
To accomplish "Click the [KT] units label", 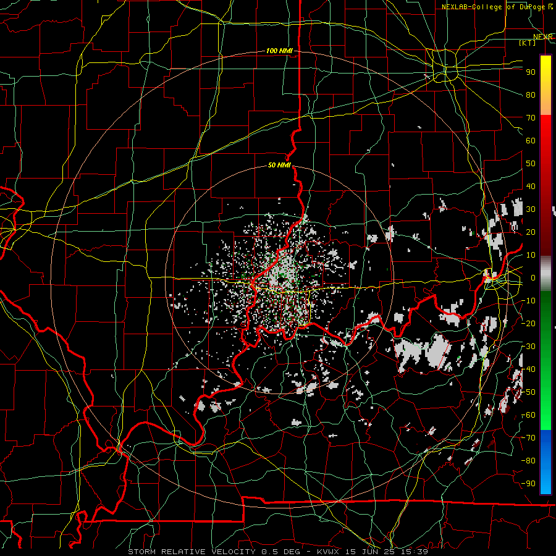I will (528, 43).
